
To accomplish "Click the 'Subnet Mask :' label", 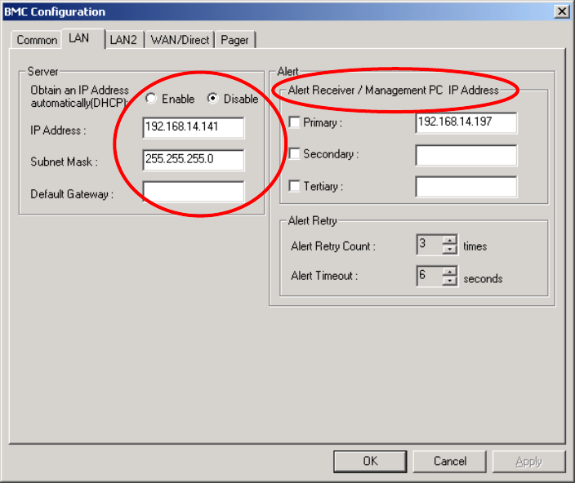I will pyautogui.click(x=65, y=162).
